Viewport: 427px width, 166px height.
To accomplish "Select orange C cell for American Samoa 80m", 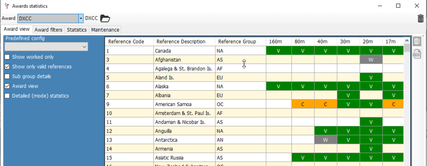I will (x=303, y=104).
